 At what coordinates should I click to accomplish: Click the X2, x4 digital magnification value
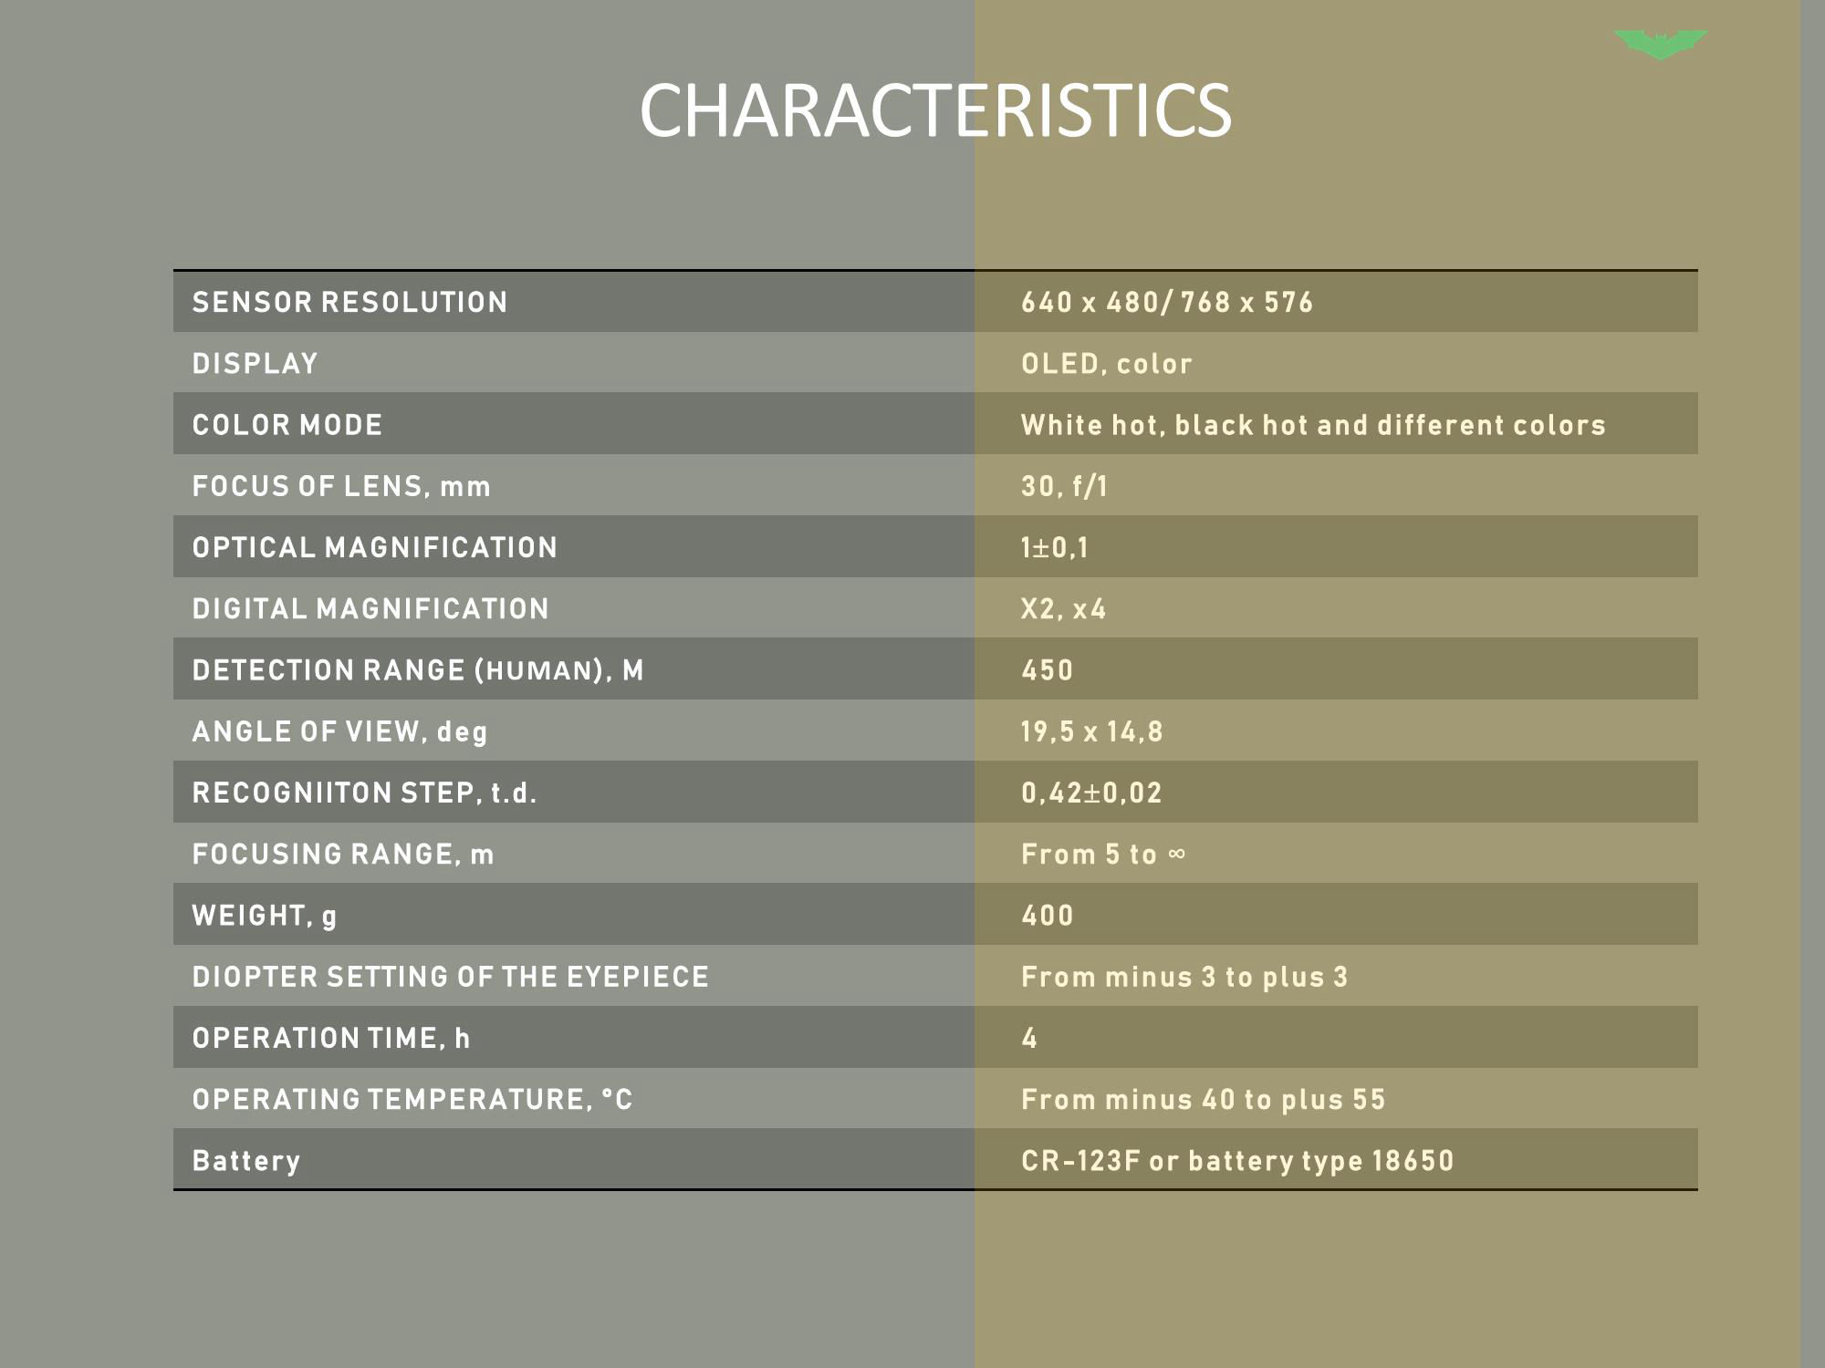coord(1063,608)
